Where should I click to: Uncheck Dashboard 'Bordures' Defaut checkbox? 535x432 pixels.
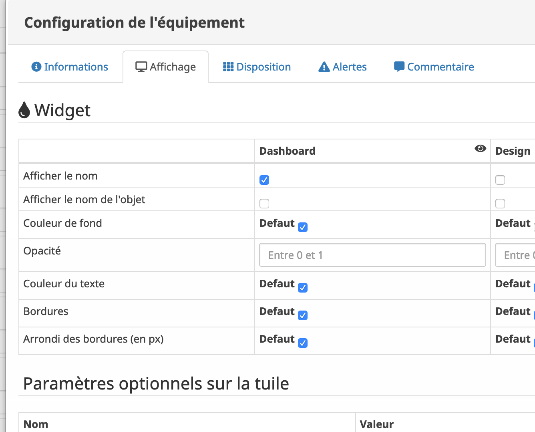coord(303,315)
